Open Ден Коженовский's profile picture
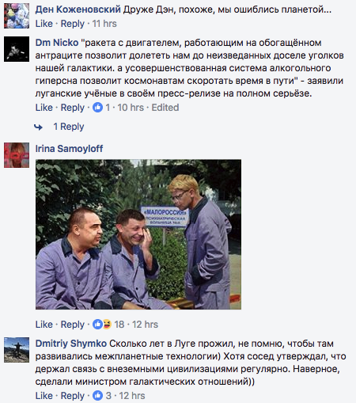356x403 pixels. click(x=17, y=16)
